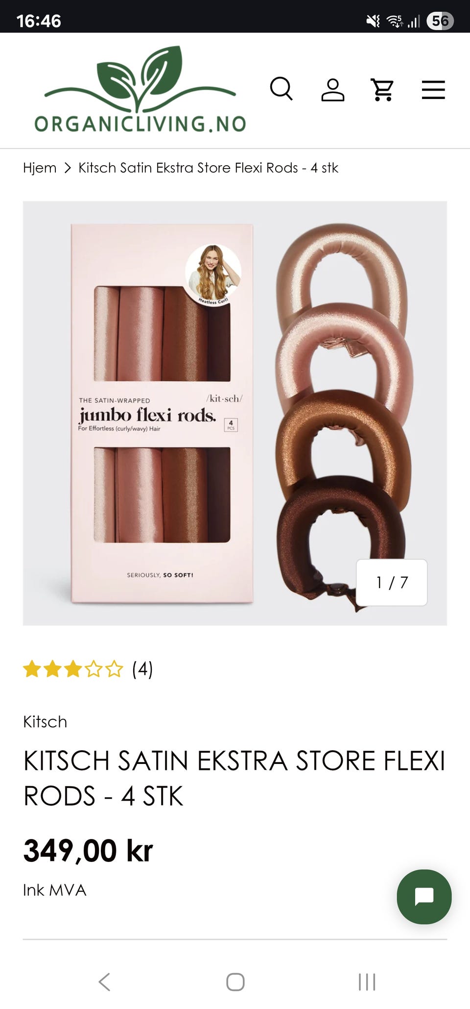Tap the 1 / 7 image counter
This screenshot has width=470, height=1009.
(392, 582)
